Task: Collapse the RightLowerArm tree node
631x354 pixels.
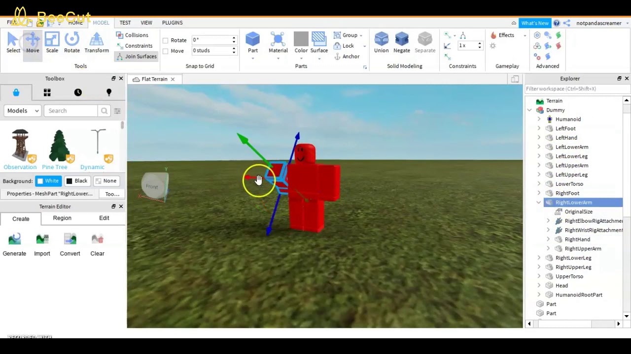Action: pos(539,203)
